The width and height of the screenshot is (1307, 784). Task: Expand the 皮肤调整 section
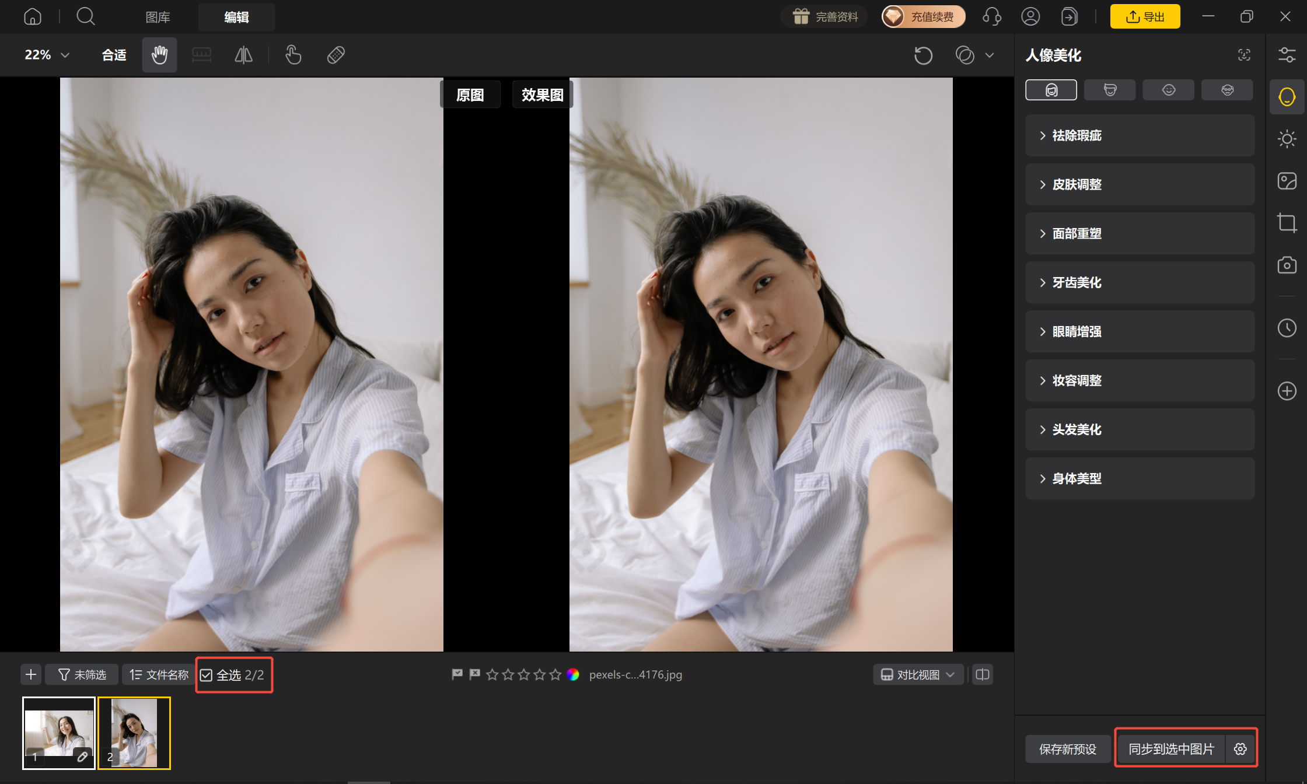[1140, 184]
